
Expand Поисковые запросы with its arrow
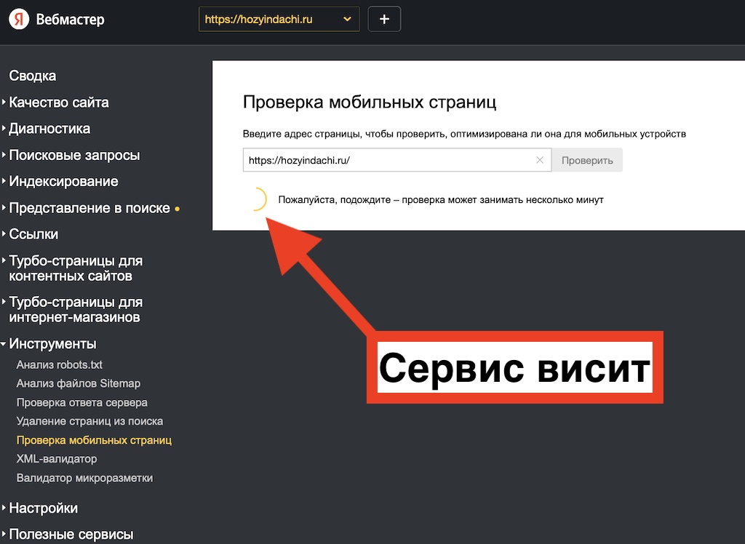click(x=4, y=154)
